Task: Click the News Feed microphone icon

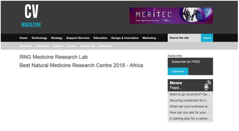Action: pyautogui.click(x=207, y=85)
